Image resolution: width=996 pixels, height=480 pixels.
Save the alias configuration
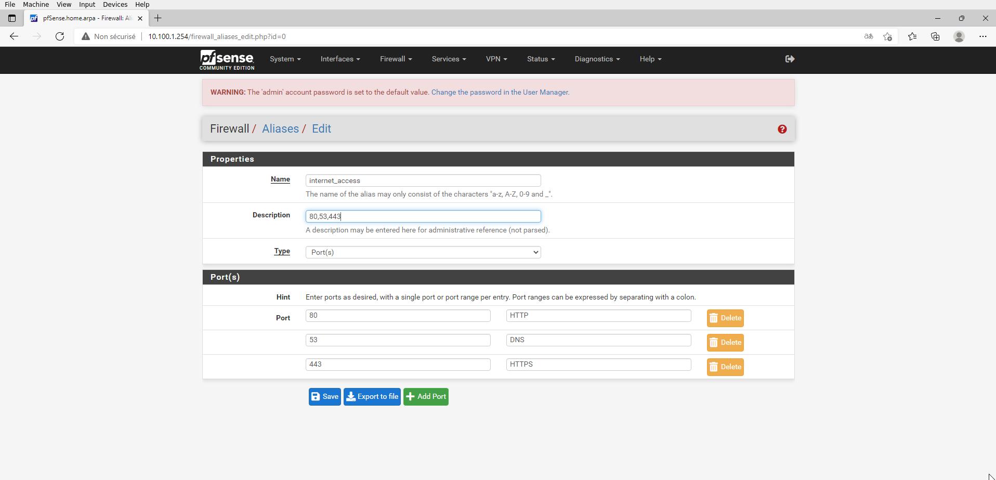click(324, 397)
